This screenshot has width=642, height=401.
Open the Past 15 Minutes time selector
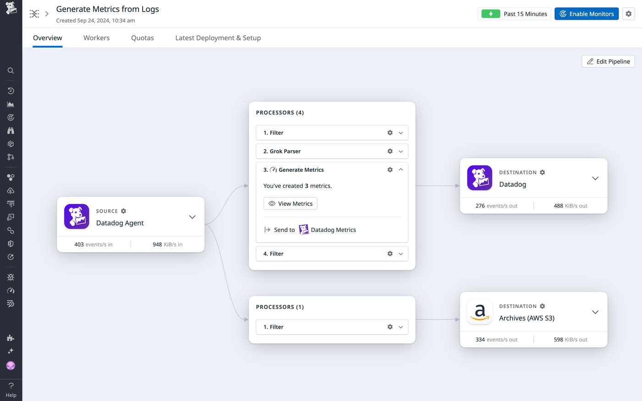pyautogui.click(x=514, y=14)
